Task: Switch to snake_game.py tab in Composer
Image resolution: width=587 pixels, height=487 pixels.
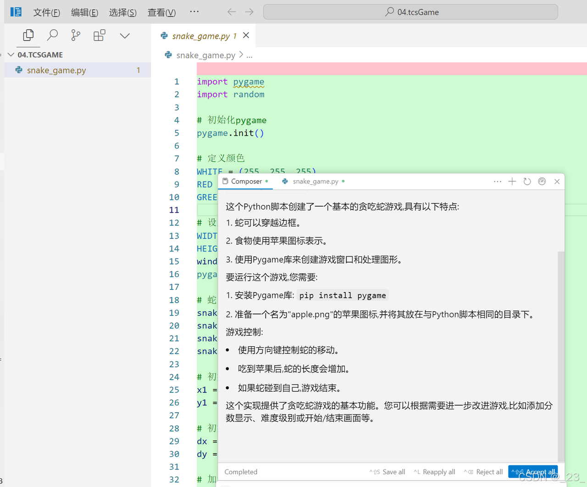Action: [x=315, y=182]
